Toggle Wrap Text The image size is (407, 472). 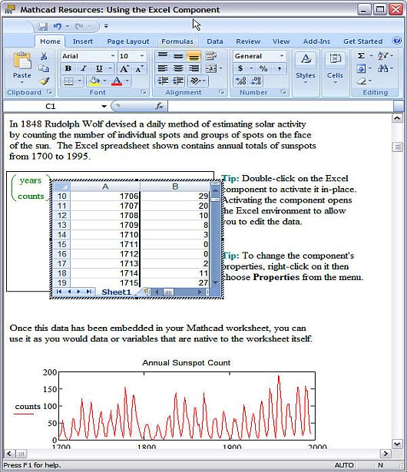(211, 56)
